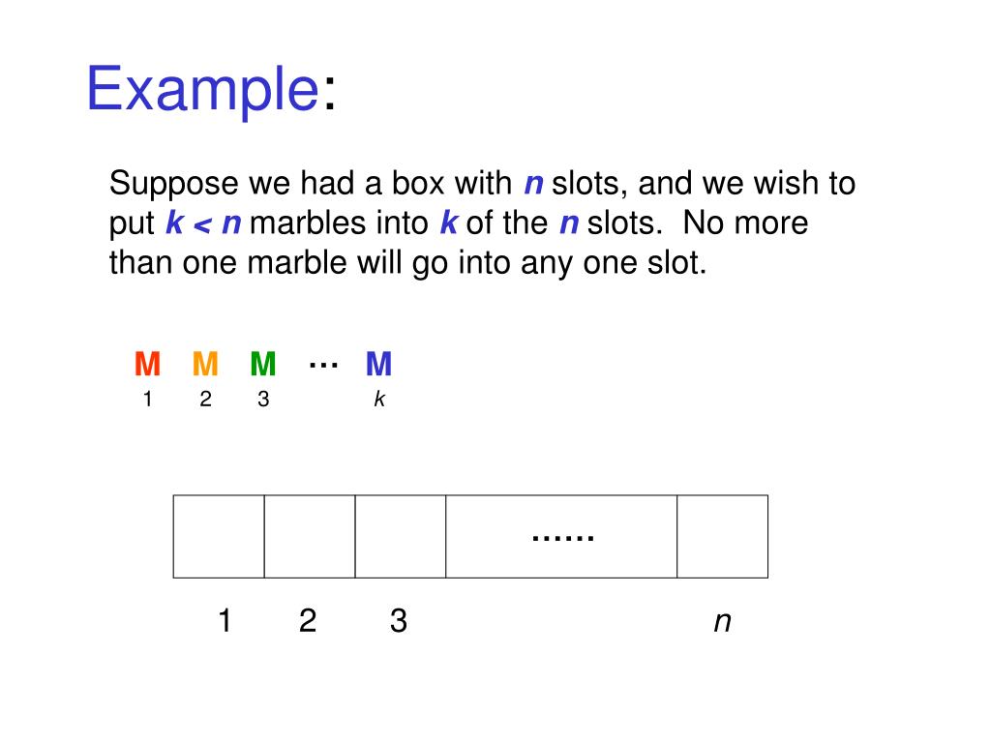
Task: Click the orange M marble labeled 2
Action: coord(205,364)
